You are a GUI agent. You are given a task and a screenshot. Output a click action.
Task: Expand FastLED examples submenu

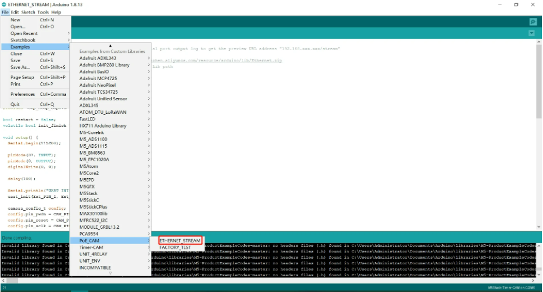click(111, 119)
